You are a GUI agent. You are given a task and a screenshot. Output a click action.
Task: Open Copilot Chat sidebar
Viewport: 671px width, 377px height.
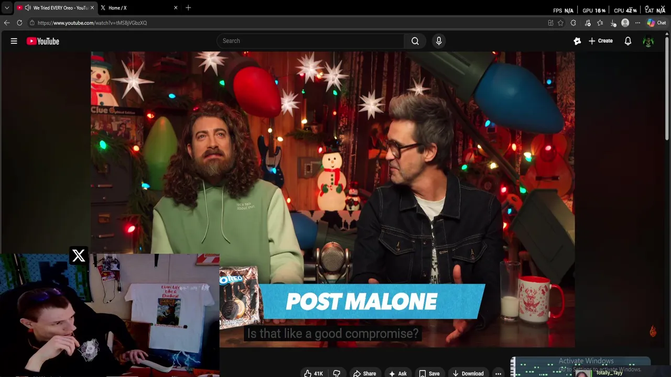coord(656,23)
